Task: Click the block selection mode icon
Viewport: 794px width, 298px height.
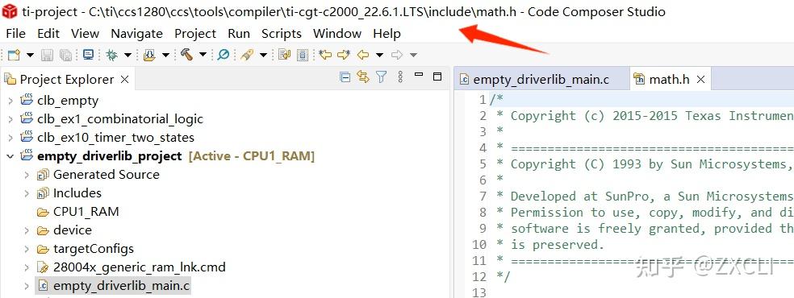Action: pyautogui.click(x=303, y=55)
